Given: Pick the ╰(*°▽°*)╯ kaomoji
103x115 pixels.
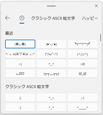Looking at the screenshot, I should click(82, 44).
